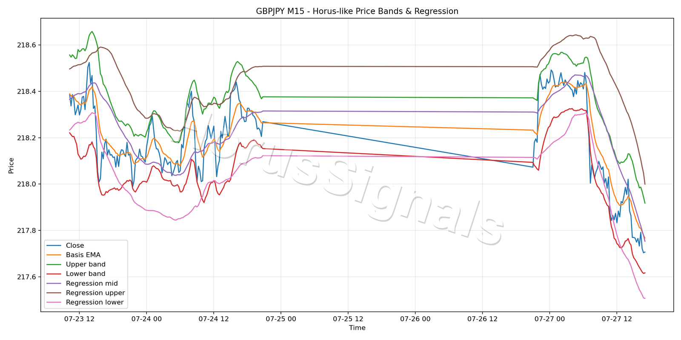Click the '07-26 12' x-axis tick label
Screen dimensions: 681x340
pos(483,319)
